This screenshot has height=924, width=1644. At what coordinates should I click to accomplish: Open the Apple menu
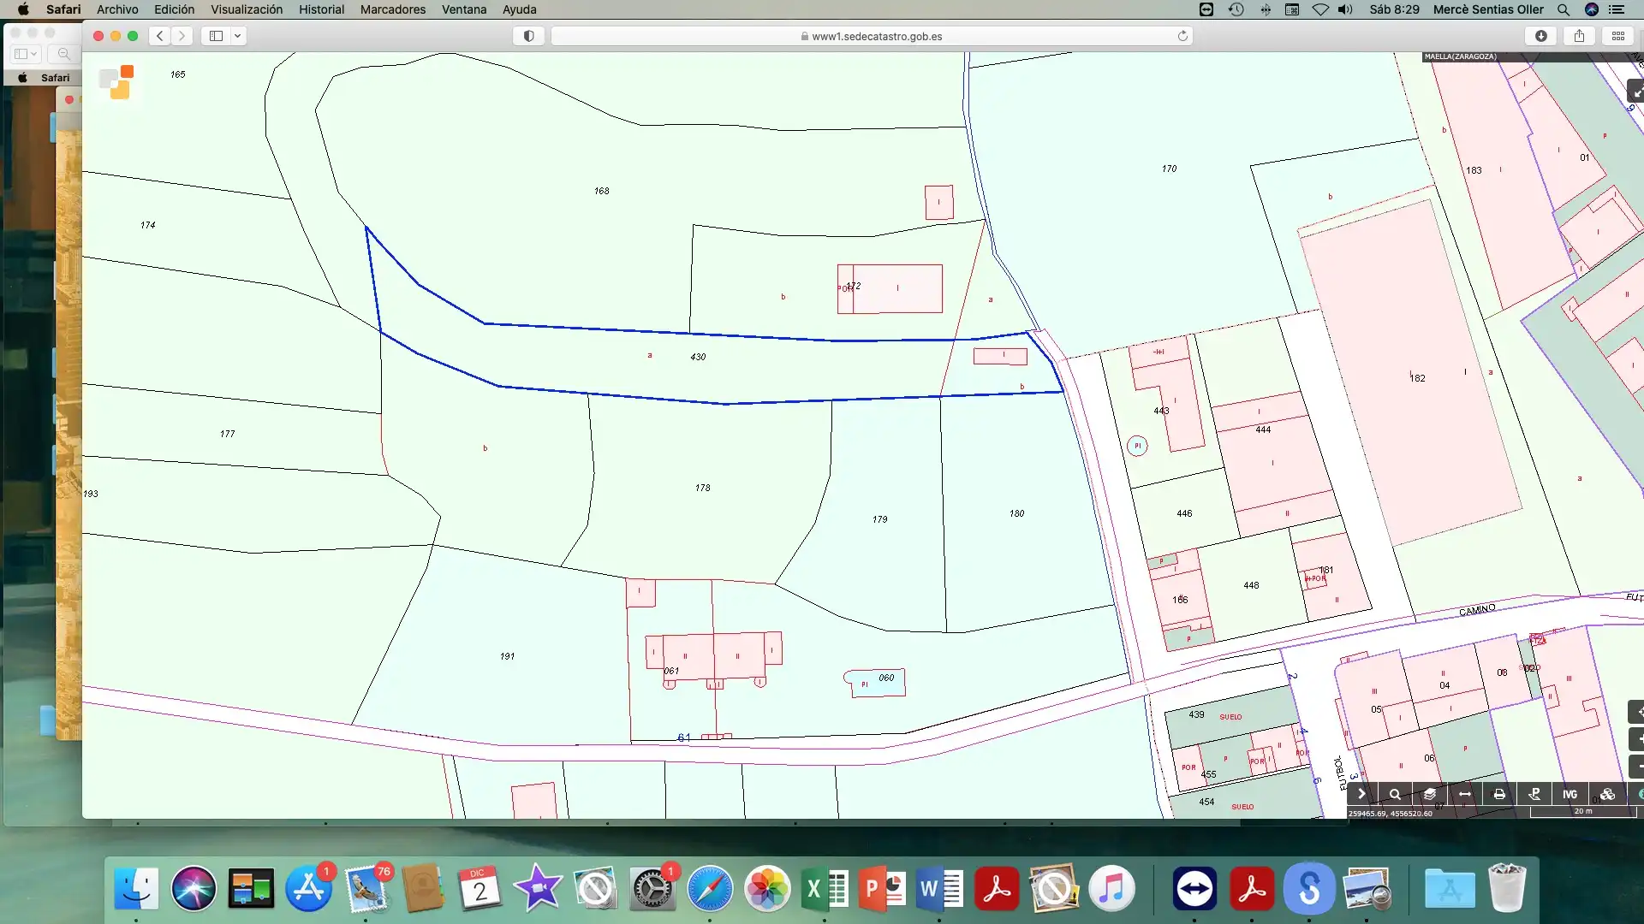(x=23, y=9)
